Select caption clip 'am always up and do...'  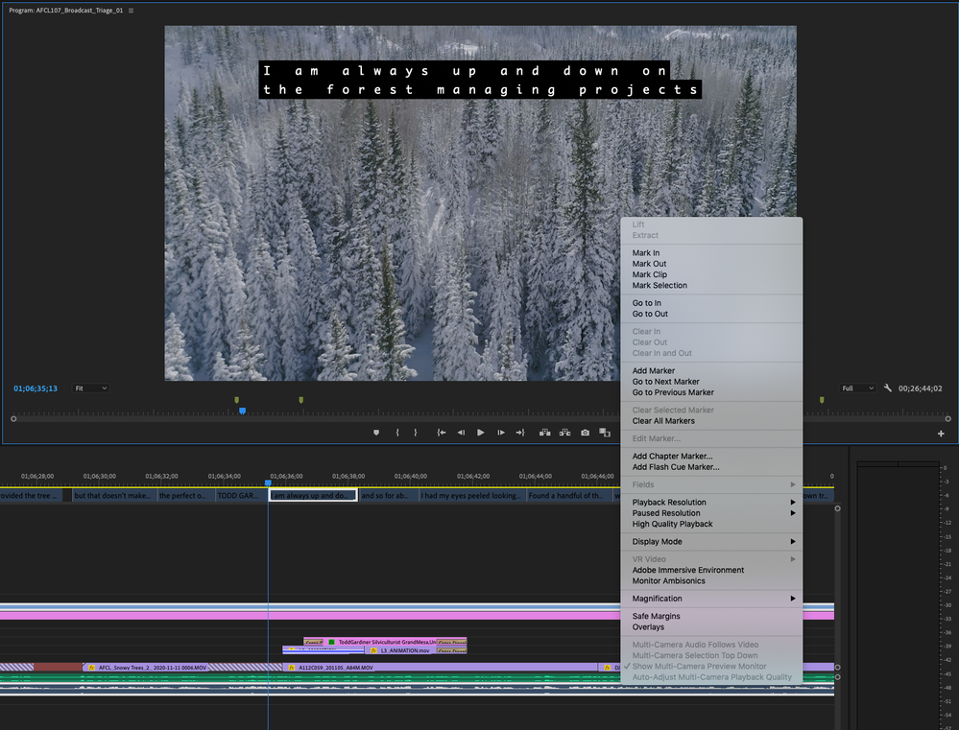click(313, 496)
